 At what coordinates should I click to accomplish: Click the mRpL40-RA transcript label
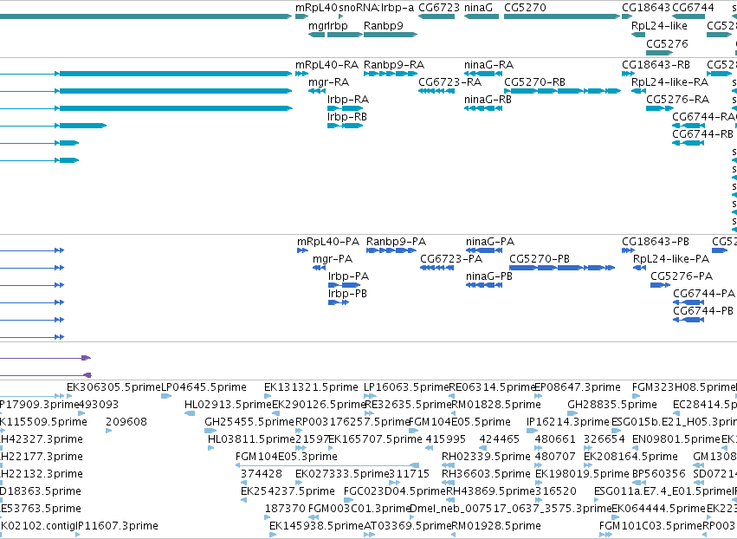(326, 64)
